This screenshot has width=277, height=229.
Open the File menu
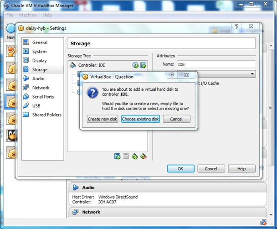coord(10,15)
